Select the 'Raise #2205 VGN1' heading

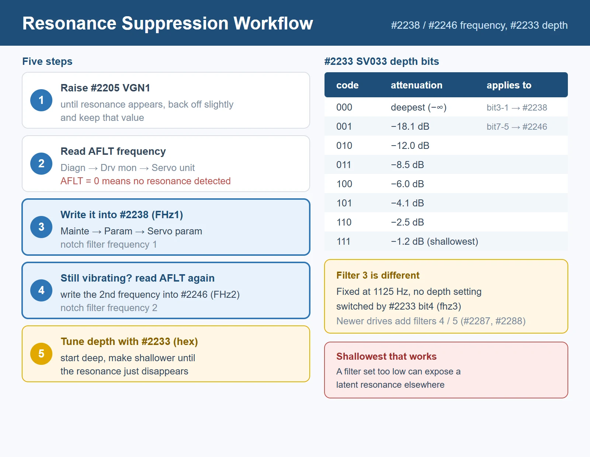(x=105, y=88)
